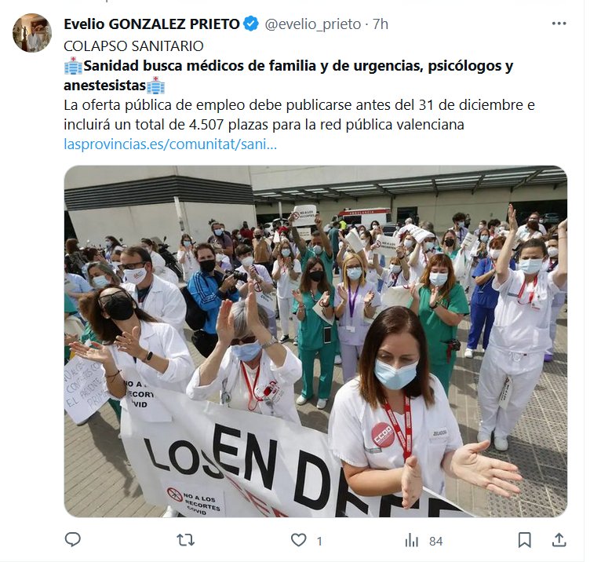Click the reply speech bubble icon
This screenshot has width=590, height=562.
73,540
